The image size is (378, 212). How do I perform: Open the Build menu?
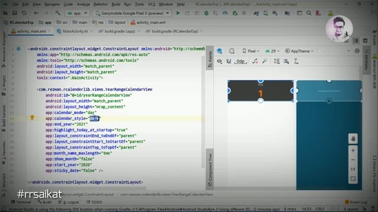coord(116,4)
